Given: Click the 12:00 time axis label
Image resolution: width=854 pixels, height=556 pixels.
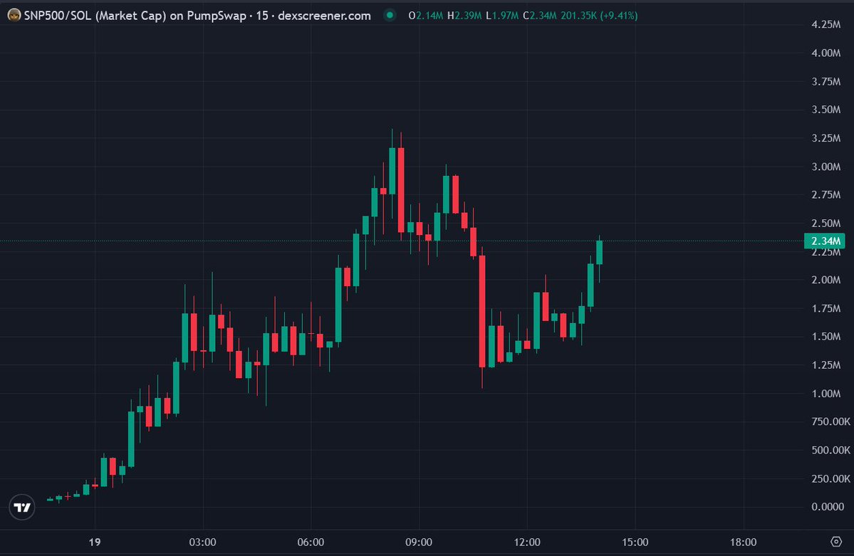Looking at the screenshot, I should [x=527, y=542].
